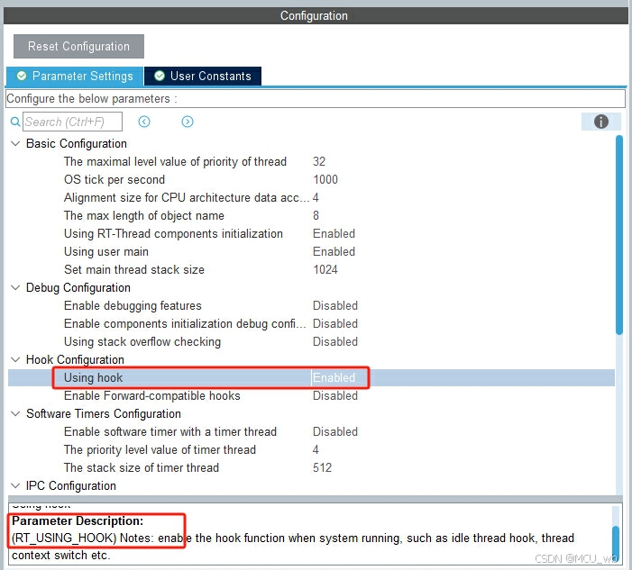632x570 pixels.
Task: Change Using user main Enabled value
Action: pyautogui.click(x=334, y=252)
